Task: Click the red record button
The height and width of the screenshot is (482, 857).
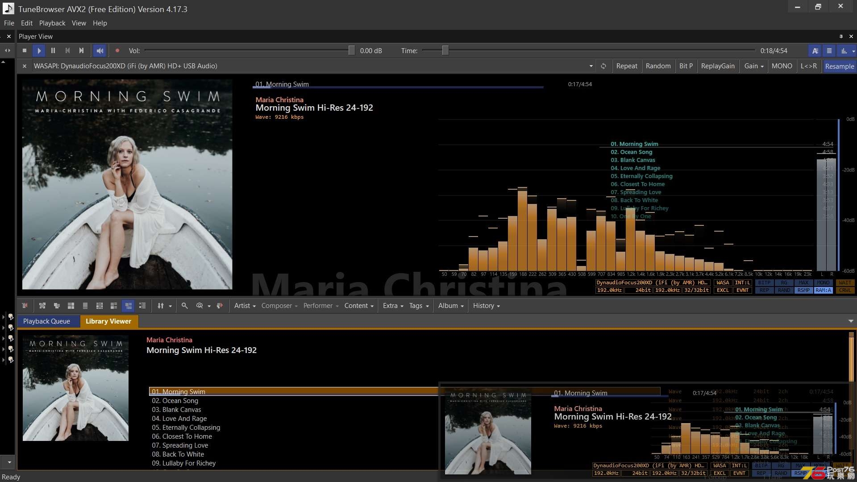Action: [x=117, y=51]
